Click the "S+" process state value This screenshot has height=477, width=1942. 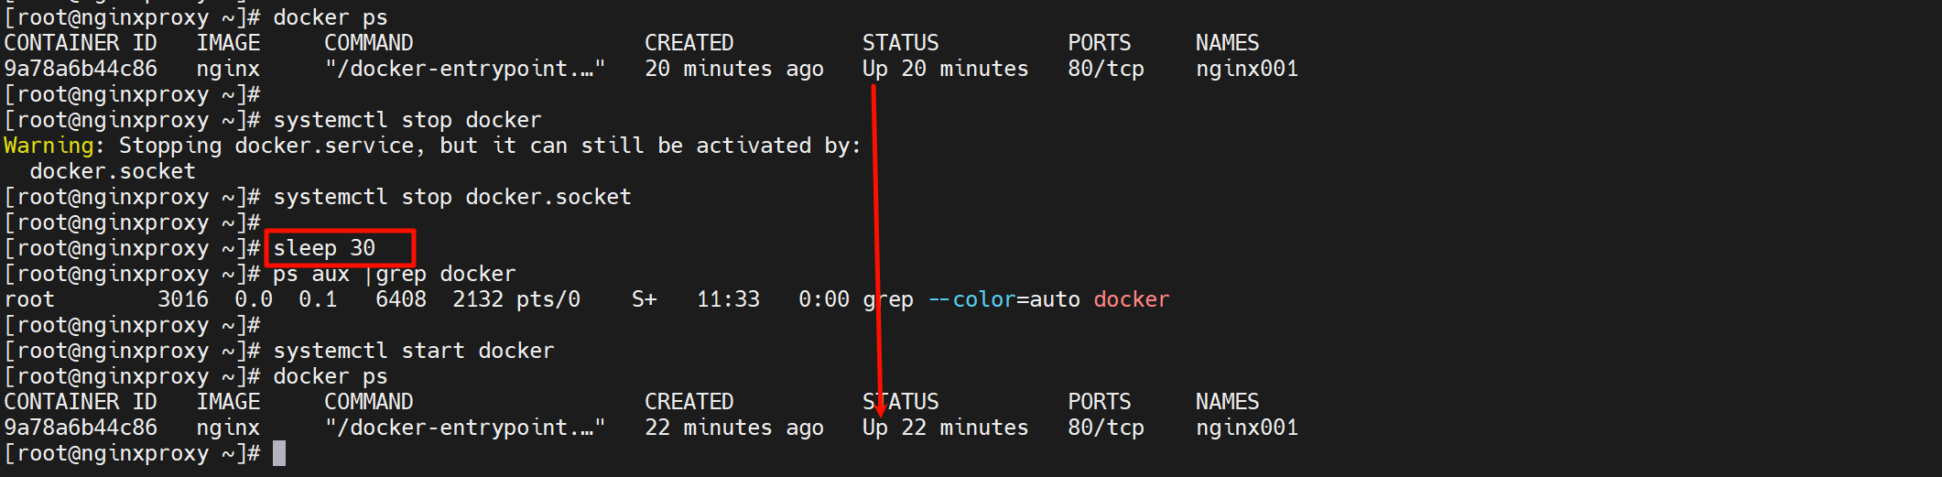click(x=644, y=299)
